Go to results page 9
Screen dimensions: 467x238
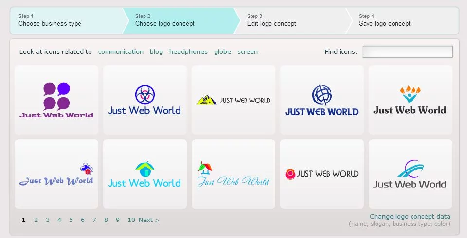pos(118,220)
